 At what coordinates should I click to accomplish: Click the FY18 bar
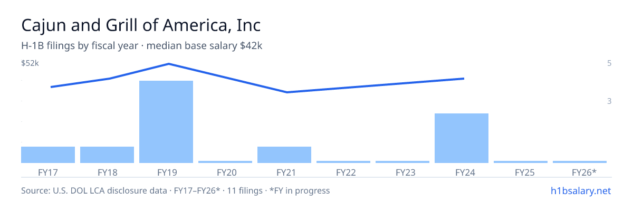pos(107,155)
